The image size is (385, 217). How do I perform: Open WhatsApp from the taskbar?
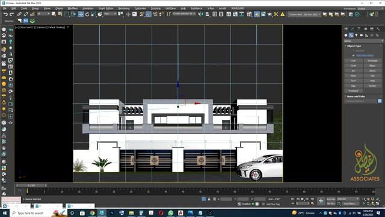pyautogui.click(x=171, y=213)
